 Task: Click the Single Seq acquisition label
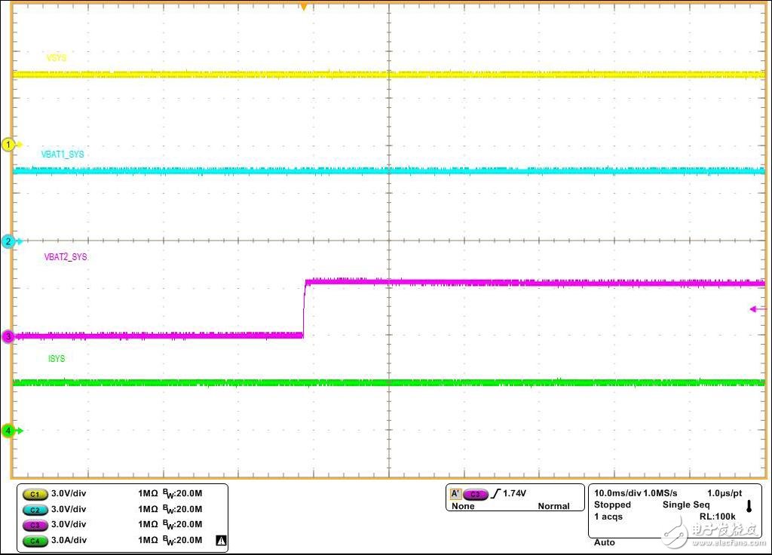(x=685, y=504)
